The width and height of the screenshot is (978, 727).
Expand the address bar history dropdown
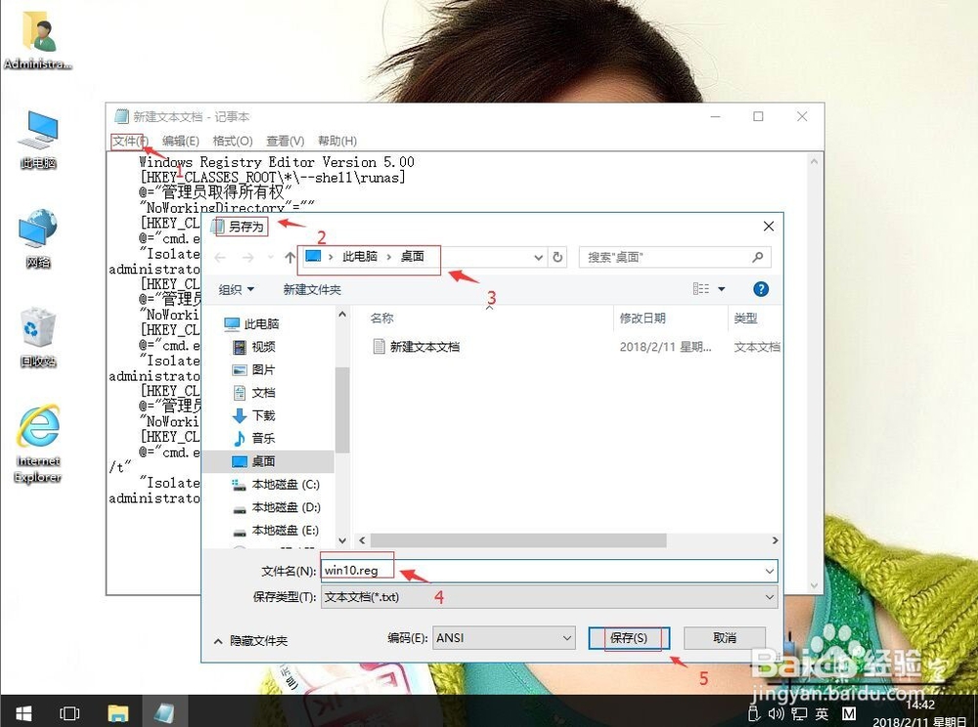click(538, 257)
